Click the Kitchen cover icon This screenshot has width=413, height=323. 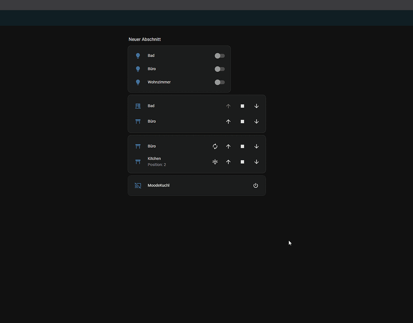click(x=138, y=161)
